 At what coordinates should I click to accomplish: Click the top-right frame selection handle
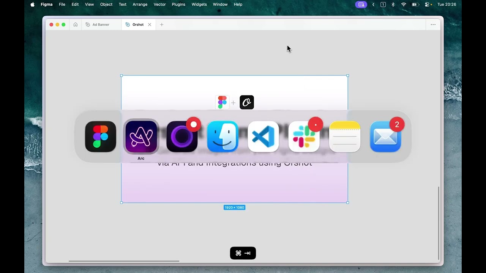pyautogui.click(x=347, y=76)
